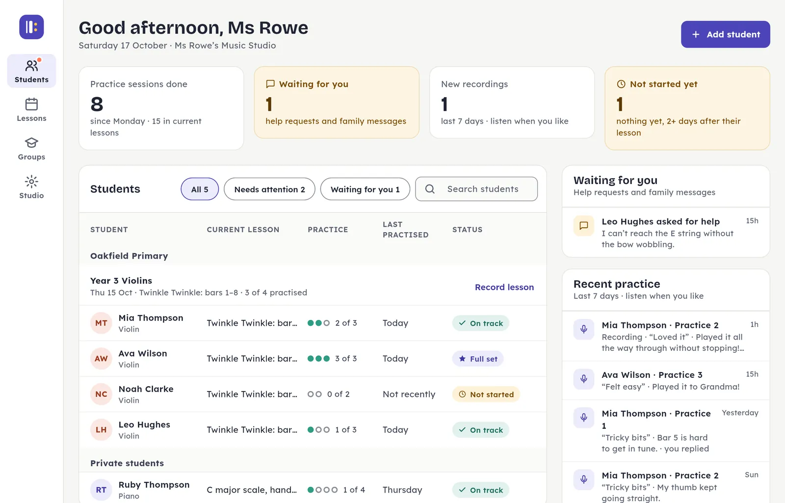Filter students by Waiting for you 1
Image resolution: width=785 pixels, height=503 pixels.
click(365, 189)
